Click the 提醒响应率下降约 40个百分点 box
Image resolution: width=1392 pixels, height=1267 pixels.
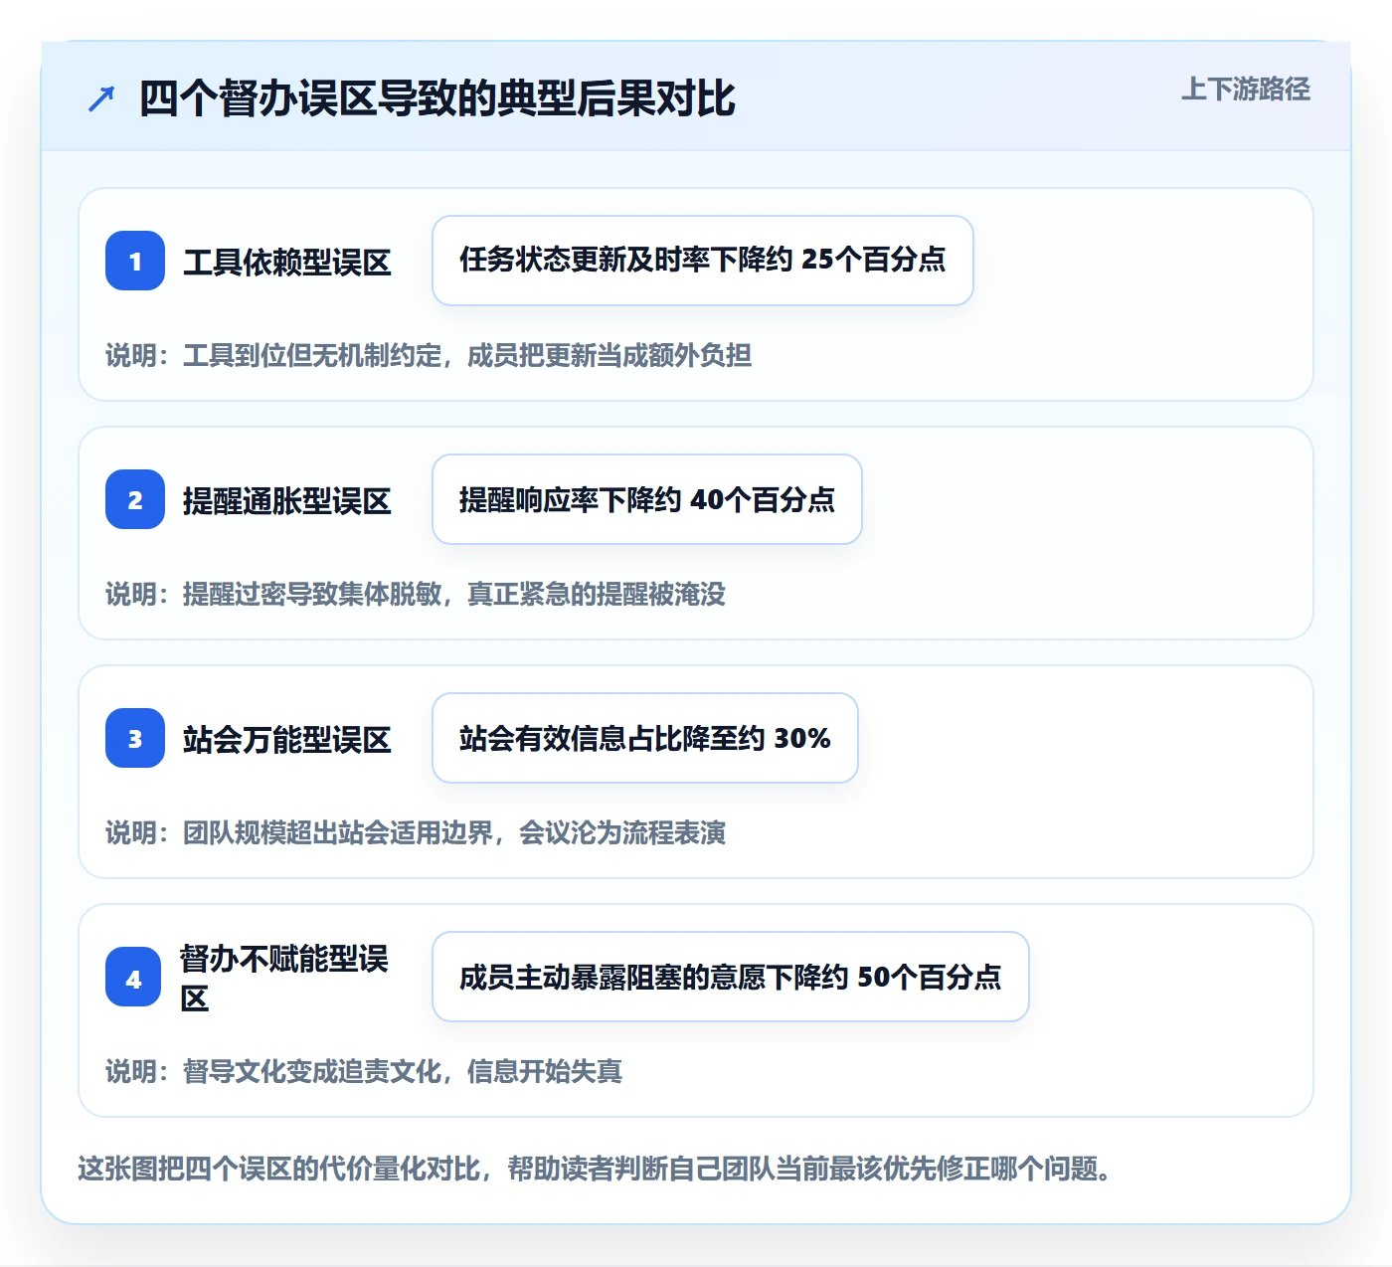point(647,499)
